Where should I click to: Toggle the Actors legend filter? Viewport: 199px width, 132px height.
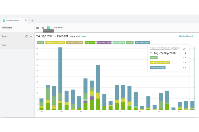point(40,42)
